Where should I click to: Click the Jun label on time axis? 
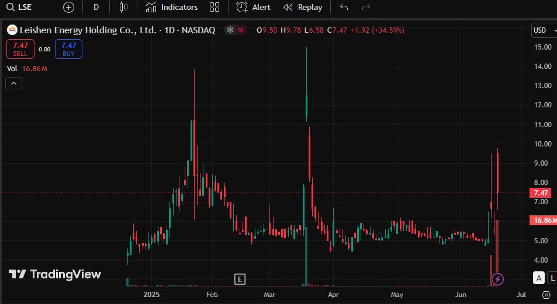click(x=461, y=295)
